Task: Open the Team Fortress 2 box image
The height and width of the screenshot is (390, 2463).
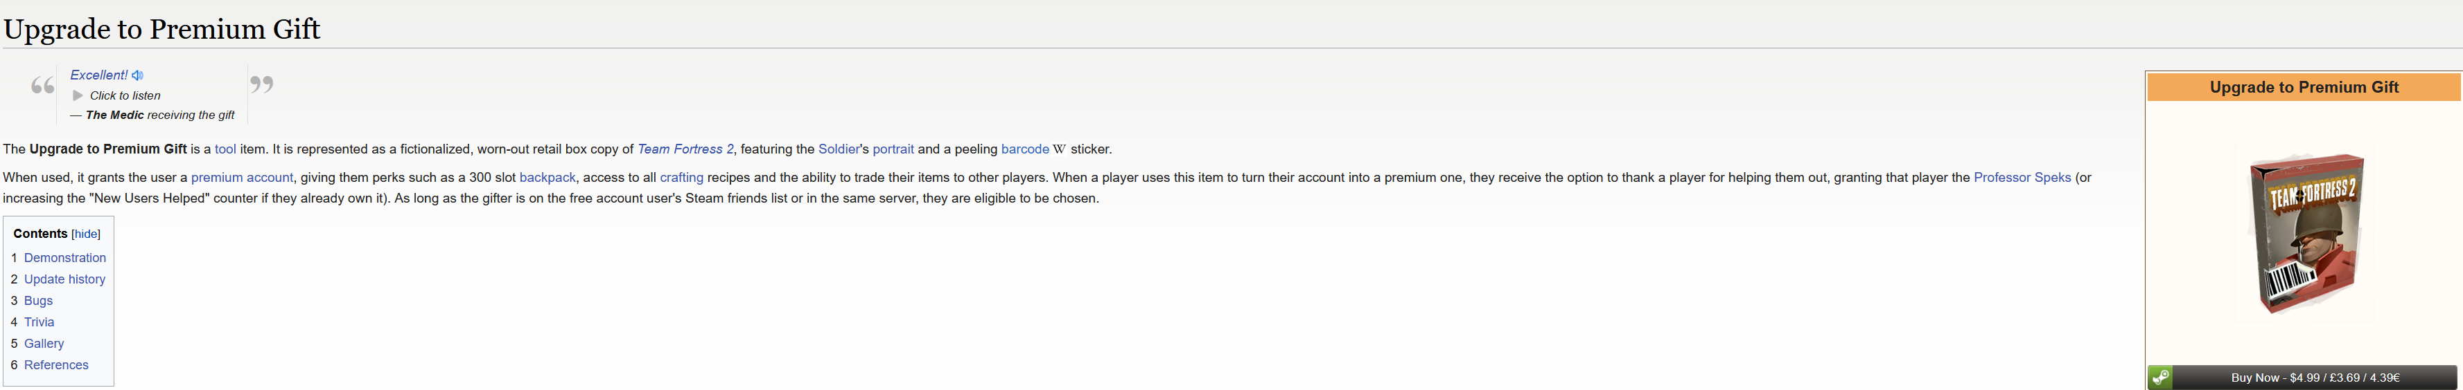Action: click(2304, 234)
